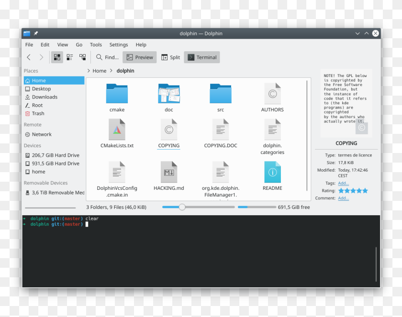Click the status text '3 Folders, 9 Files'
The height and width of the screenshot is (317, 402).
116,207
